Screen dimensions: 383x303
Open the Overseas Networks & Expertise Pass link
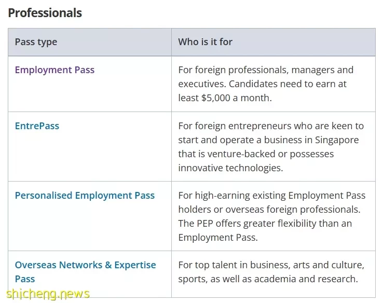point(85,272)
